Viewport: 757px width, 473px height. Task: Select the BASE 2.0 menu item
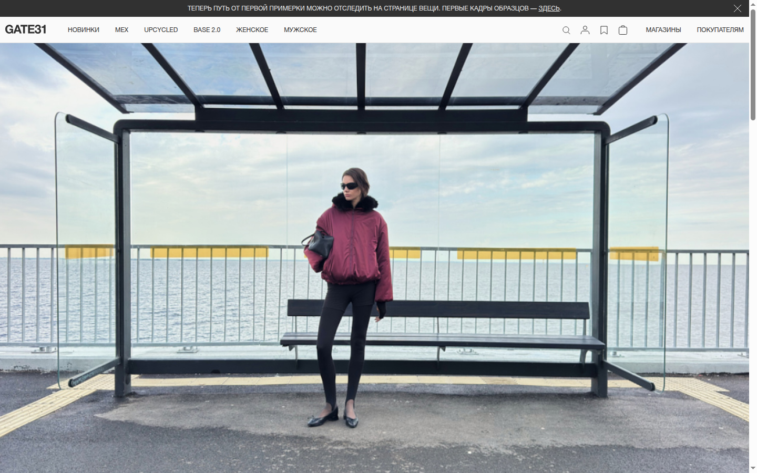[207, 30]
